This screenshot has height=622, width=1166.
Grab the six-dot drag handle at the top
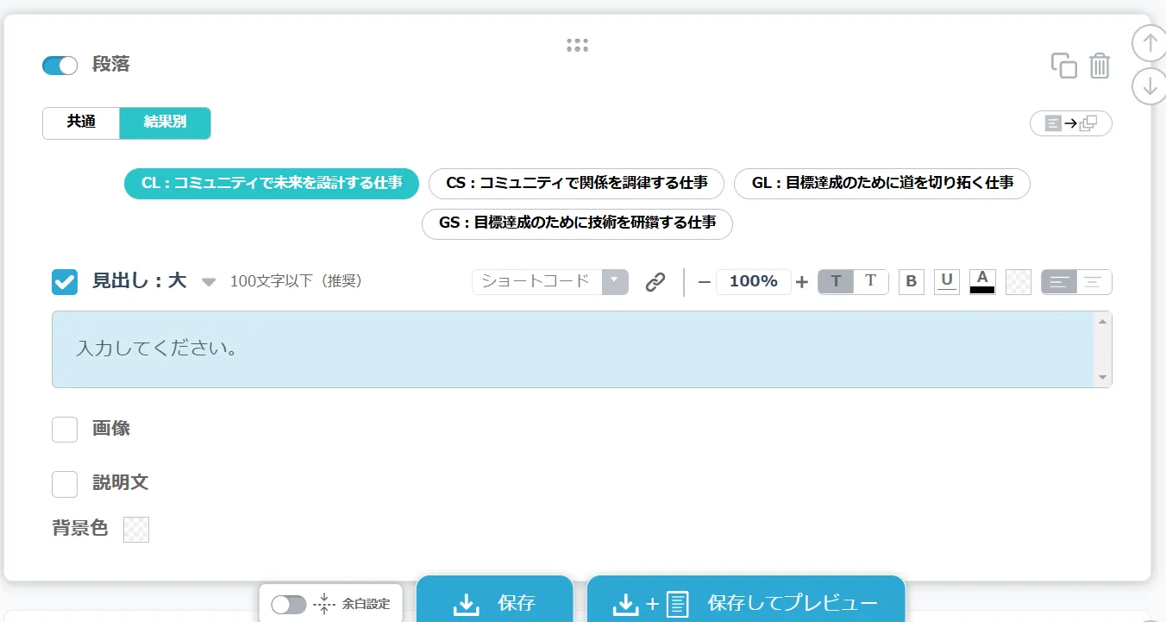(578, 45)
